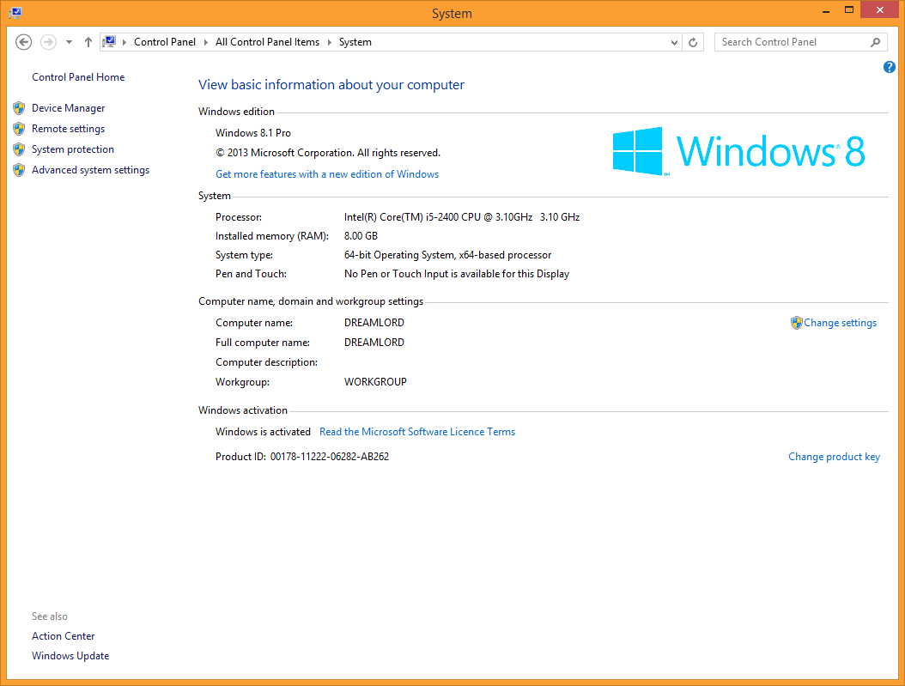Click the 8.00 GB installed memory value
Image resolution: width=905 pixels, height=686 pixels.
(x=361, y=236)
